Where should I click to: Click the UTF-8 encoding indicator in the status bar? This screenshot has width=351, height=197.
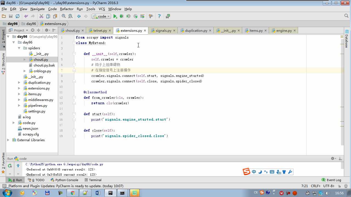329,186
